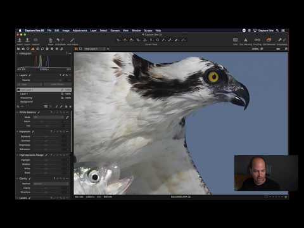Click the Import icon in toolbar
Viewport: 304px width, 228px height.
[x=20, y=40]
